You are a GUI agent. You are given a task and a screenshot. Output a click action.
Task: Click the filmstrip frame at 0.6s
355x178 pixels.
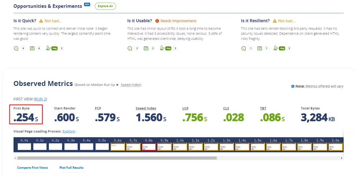coord(118,147)
